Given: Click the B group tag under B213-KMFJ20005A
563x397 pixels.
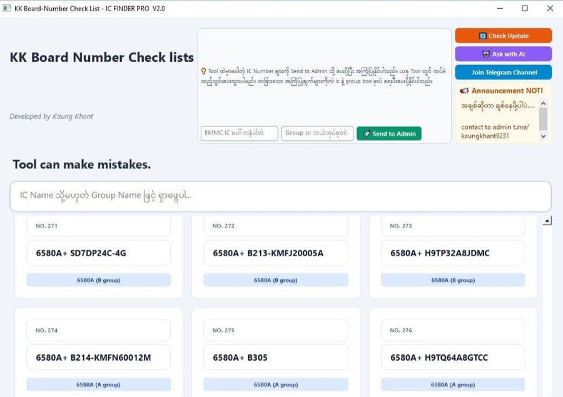Looking at the screenshot, I should [x=276, y=280].
